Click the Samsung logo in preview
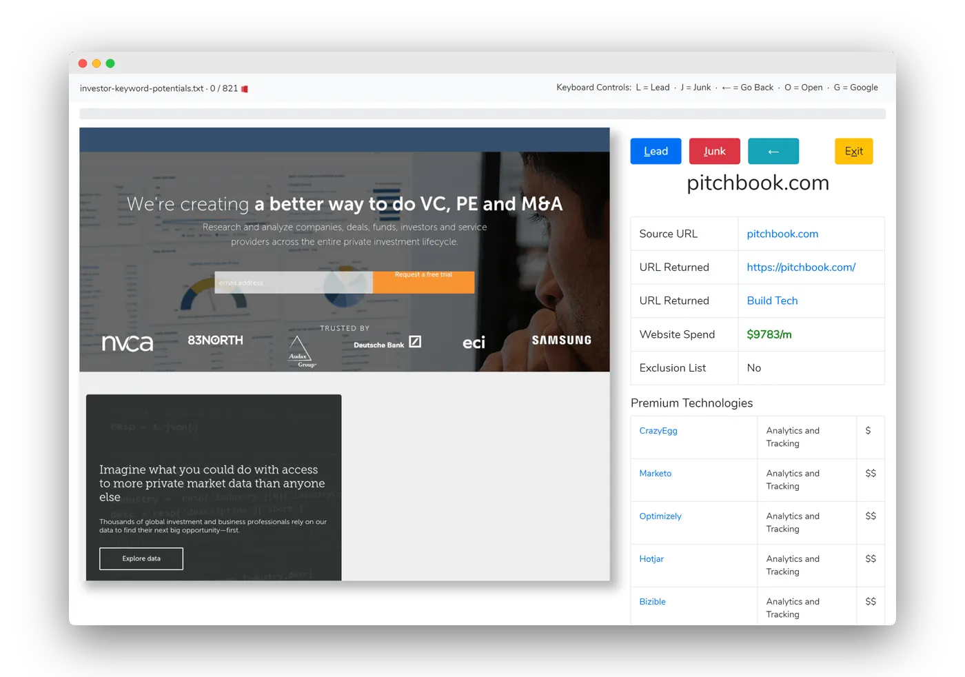Viewport: 965px width, 677px height. pos(561,341)
